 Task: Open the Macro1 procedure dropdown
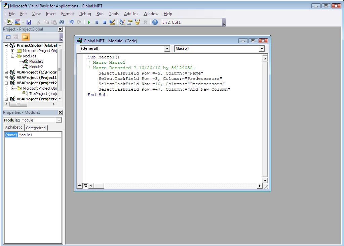262,48
